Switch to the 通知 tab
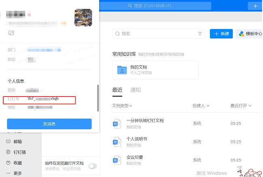This screenshot has height=177, width=263. pos(136,90)
